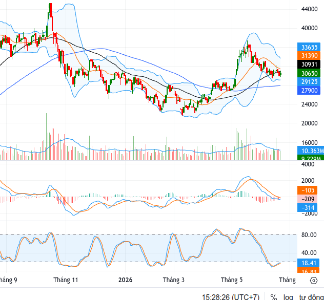Click the orange 31390 price label
The height and width of the screenshot is (300, 324).
coord(309,56)
